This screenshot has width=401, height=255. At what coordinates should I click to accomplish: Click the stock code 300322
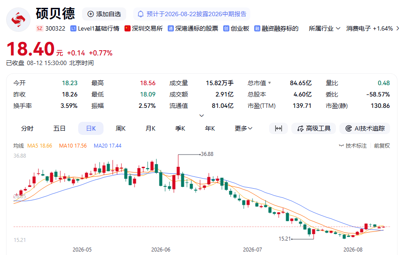click(x=55, y=28)
